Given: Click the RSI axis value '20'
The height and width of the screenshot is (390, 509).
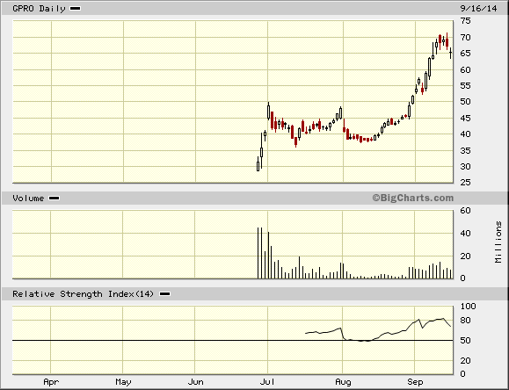Looking at the screenshot, I should click(466, 360).
